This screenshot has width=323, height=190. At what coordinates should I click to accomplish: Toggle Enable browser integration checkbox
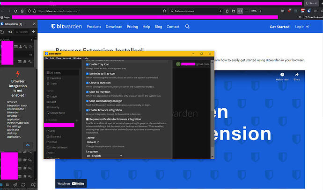click(x=88, y=110)
